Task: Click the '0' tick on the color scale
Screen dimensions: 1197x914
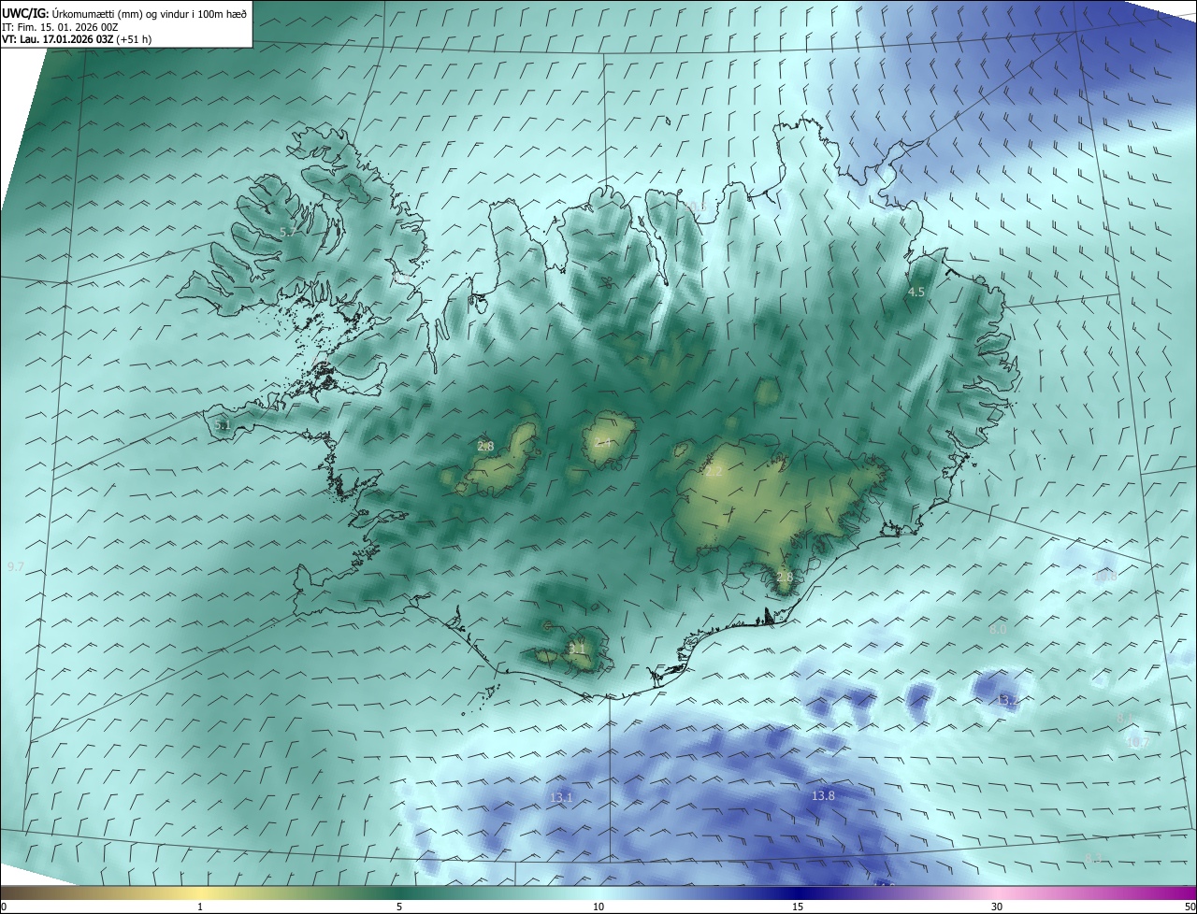Action: tap(4, 907)
